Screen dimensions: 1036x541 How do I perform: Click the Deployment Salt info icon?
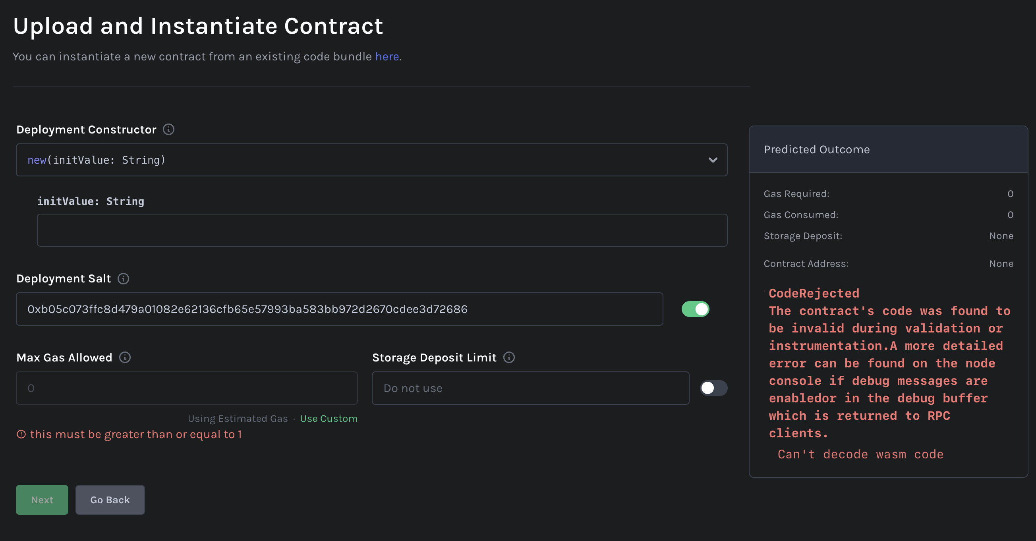(x=123, y=279)
